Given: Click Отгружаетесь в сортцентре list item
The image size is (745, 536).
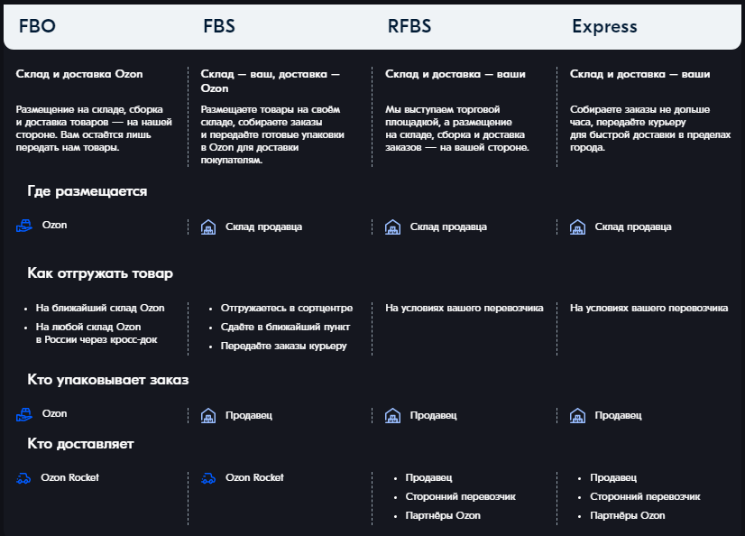Looking at the screenshot, I should [287, 308].
